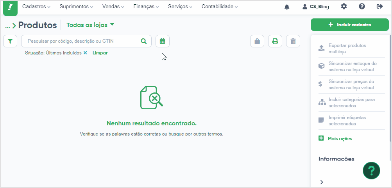Open the Contabilidade menu

click(220, 7)
